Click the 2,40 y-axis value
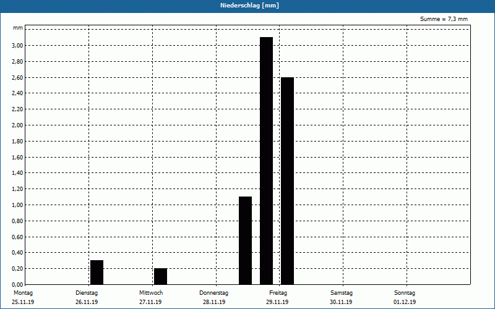The width and height of the screenshot is (495, 309). tap(17, 93)
